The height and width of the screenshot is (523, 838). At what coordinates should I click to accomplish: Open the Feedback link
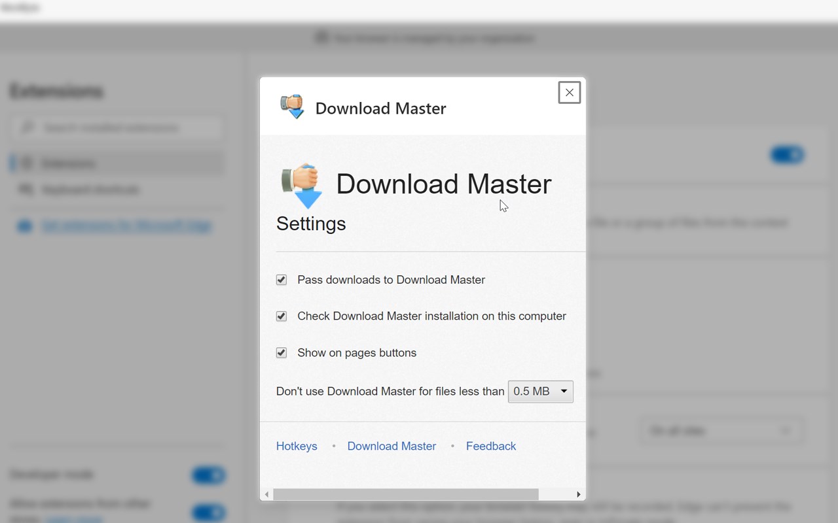pyautogui.click(x=491, y=446)
